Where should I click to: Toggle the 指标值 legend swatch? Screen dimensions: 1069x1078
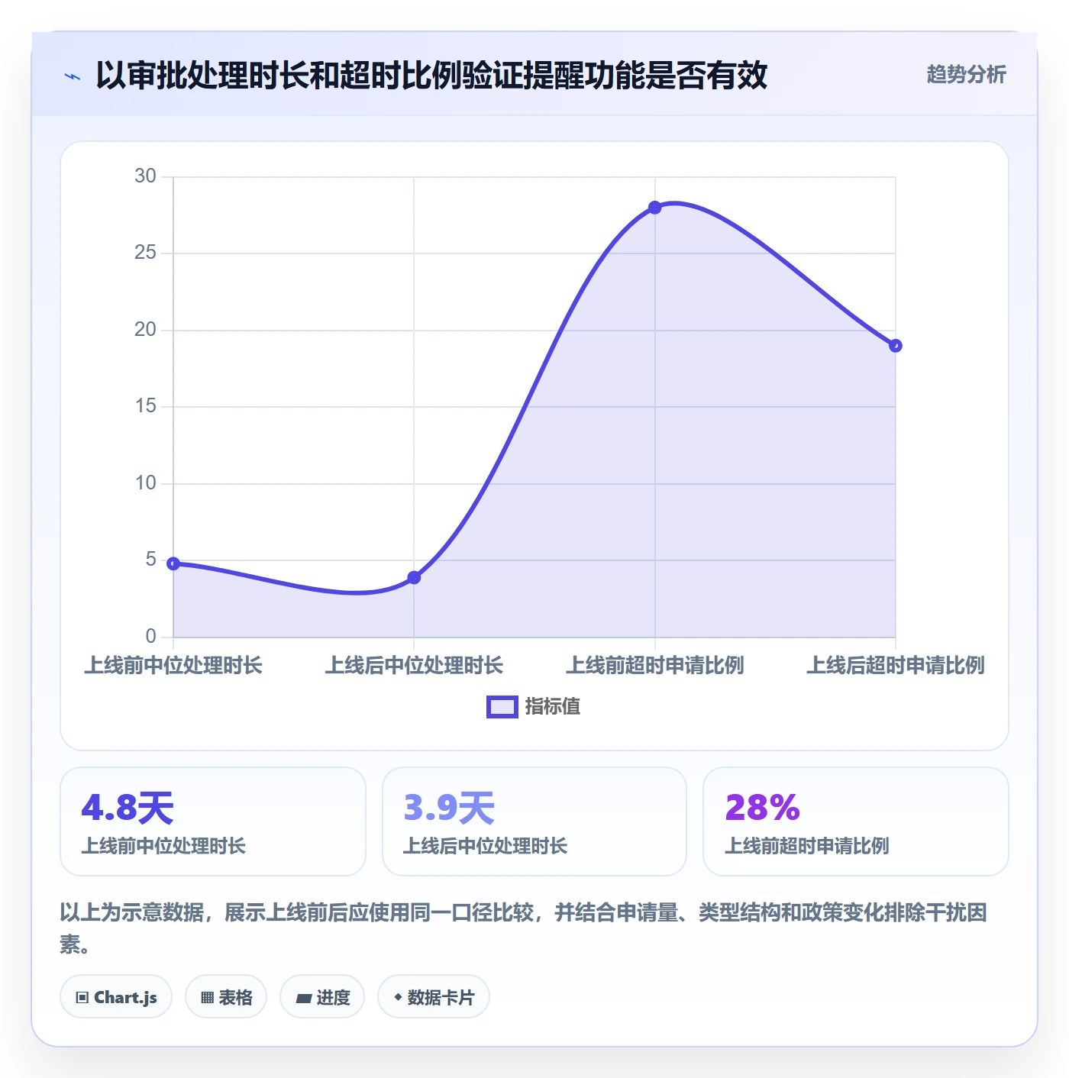tap(502, 707)
